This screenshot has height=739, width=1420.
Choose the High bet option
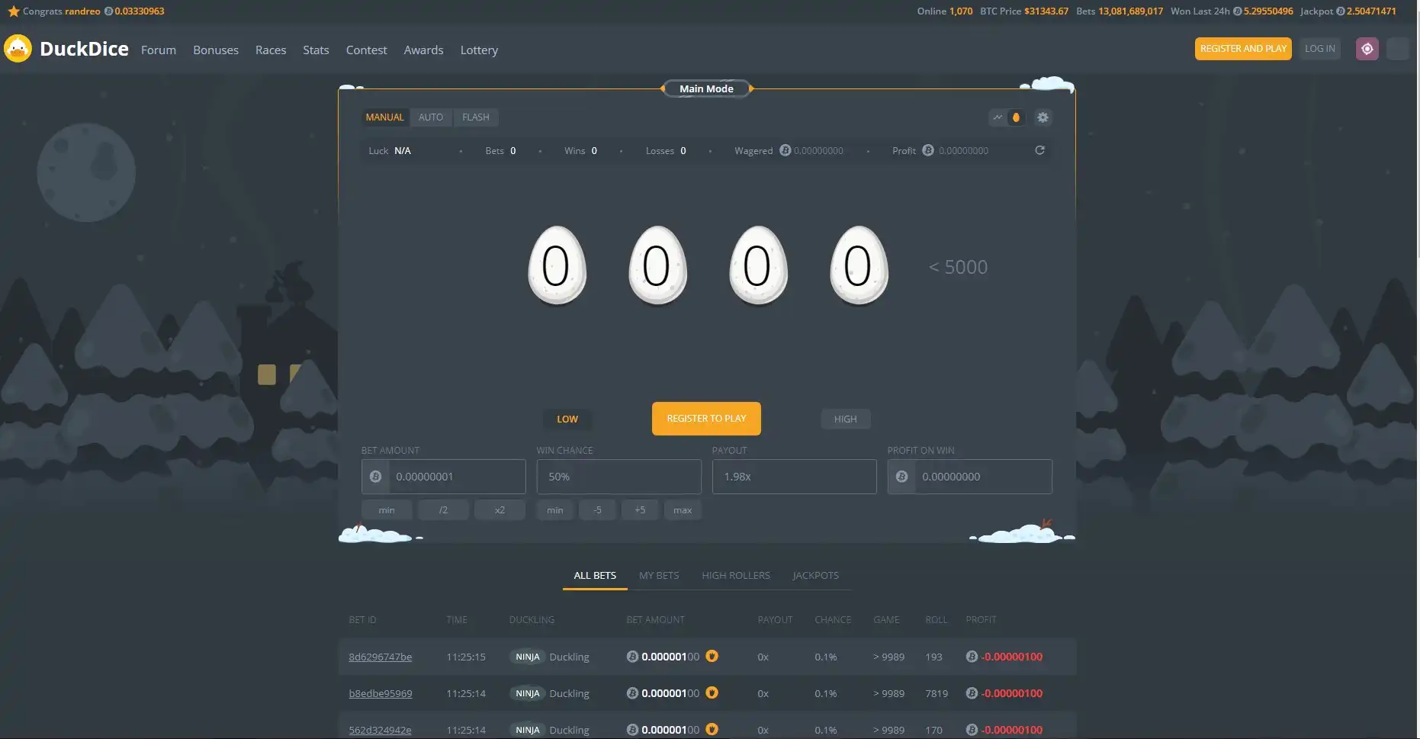[845, 419]
